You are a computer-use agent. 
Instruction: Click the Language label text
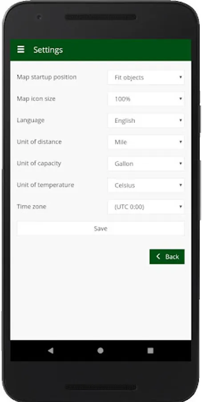[x=30, y=121]
